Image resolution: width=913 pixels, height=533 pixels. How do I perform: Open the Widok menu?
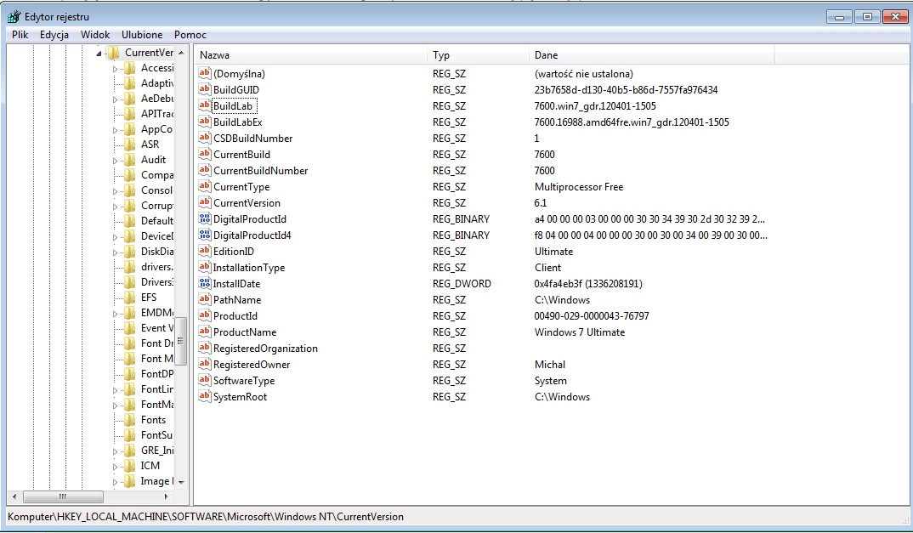[x=95, y=34]
